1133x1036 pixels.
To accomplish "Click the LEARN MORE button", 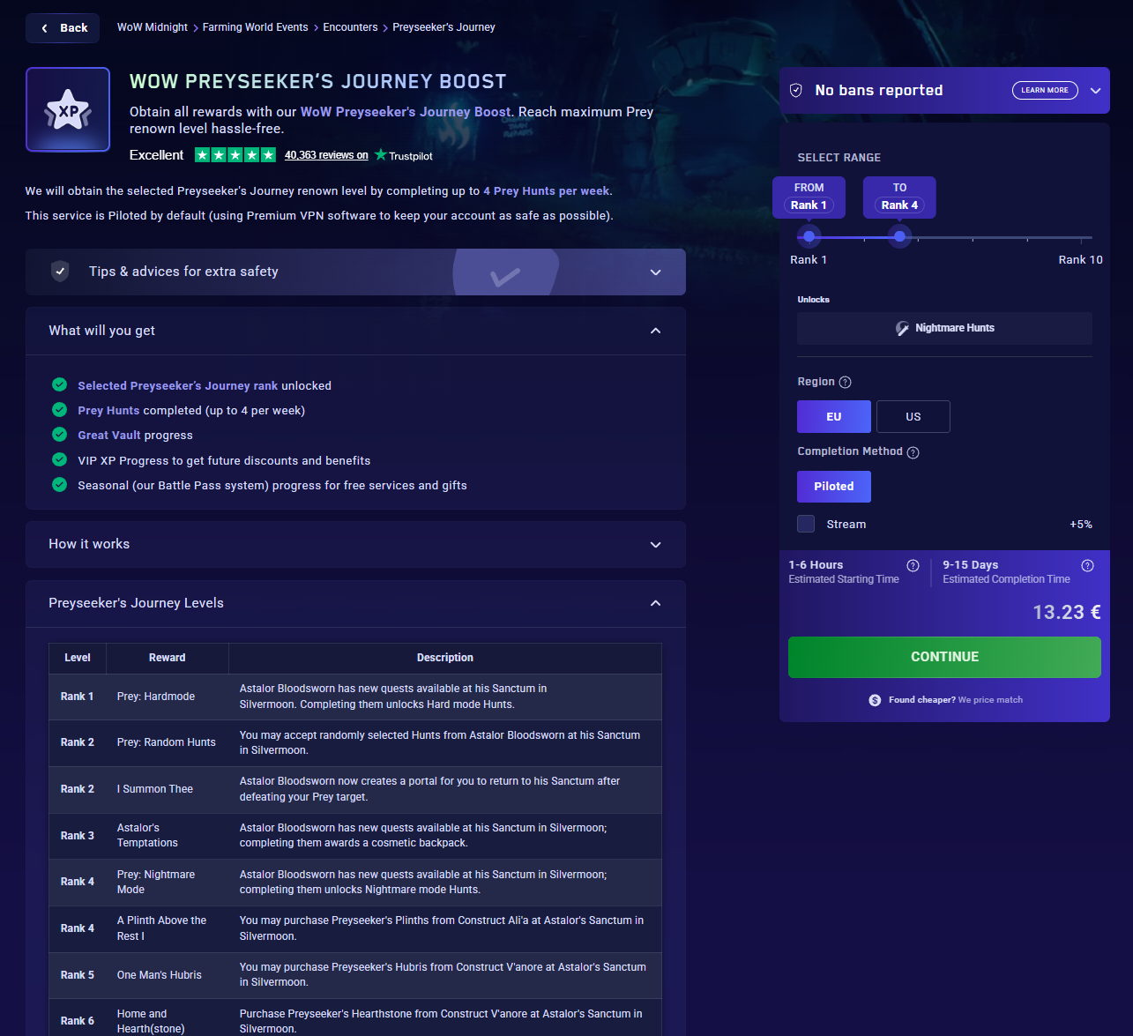I will [x=1045, y=90].
